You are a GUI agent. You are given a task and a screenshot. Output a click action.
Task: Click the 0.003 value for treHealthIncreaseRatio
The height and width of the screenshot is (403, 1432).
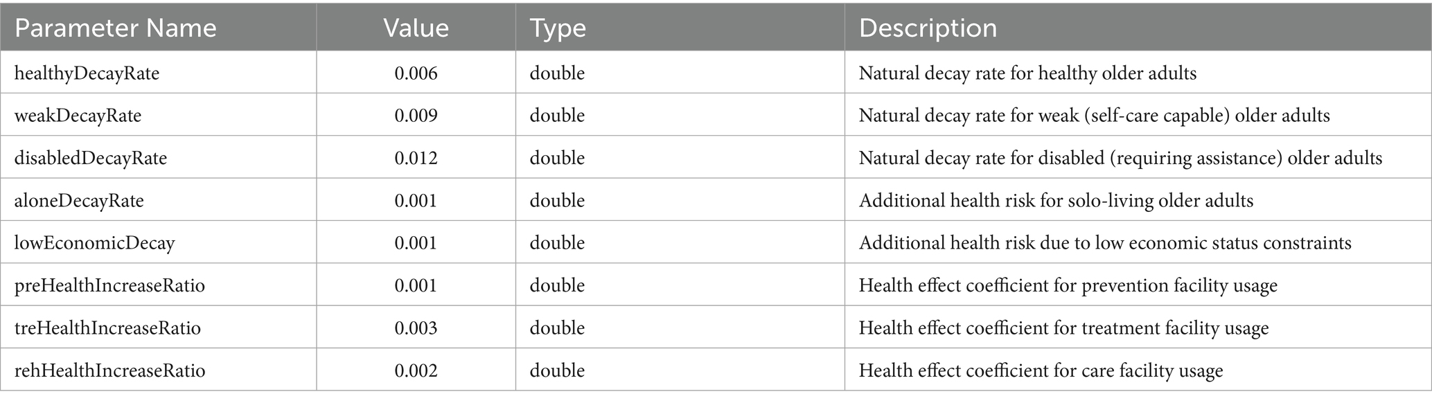(x=416, y=328)
